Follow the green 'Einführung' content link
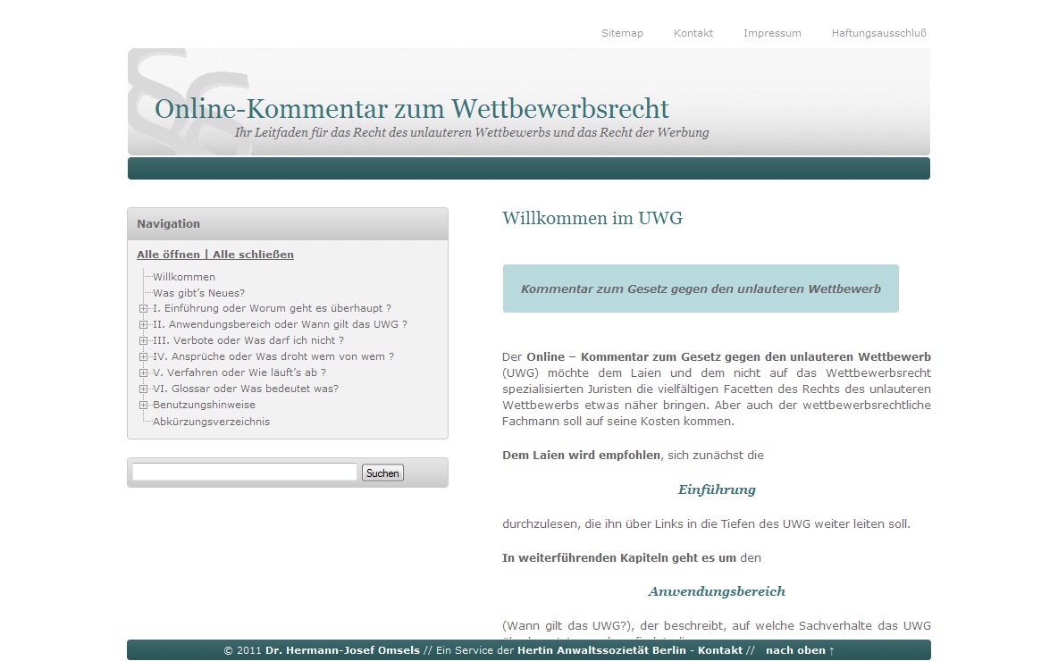The image size is (1058, 661). pos(717,489)
